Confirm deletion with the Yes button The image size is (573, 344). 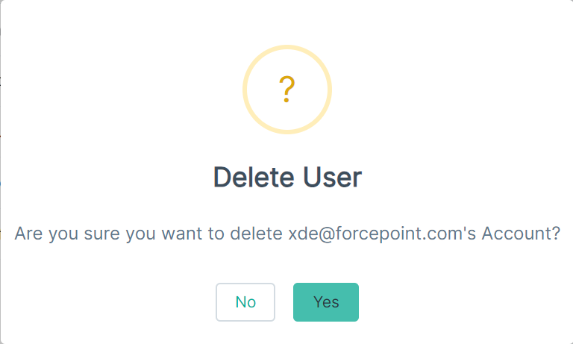tap(325, 302)
